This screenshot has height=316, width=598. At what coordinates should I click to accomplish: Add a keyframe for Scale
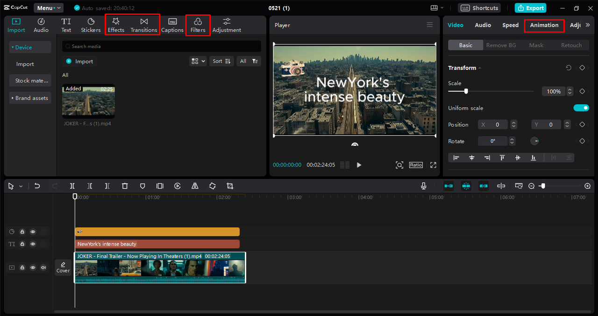582,91
